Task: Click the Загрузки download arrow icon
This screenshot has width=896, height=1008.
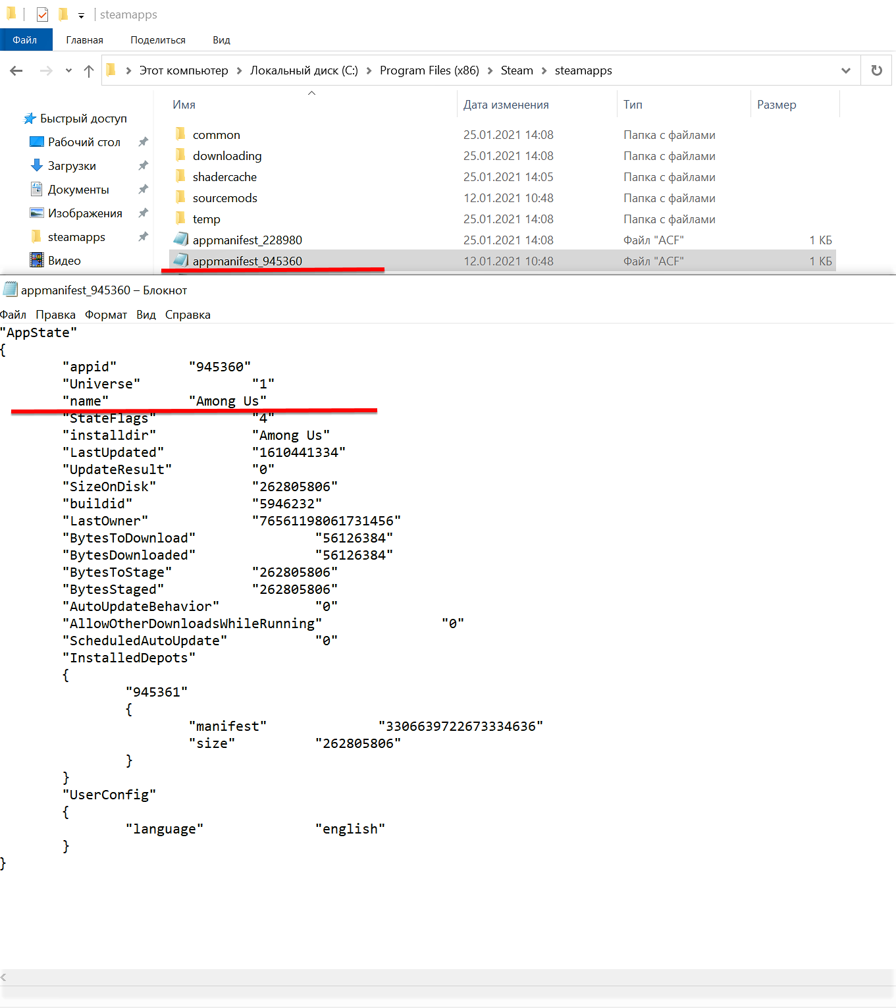Action: coord(37,165)
